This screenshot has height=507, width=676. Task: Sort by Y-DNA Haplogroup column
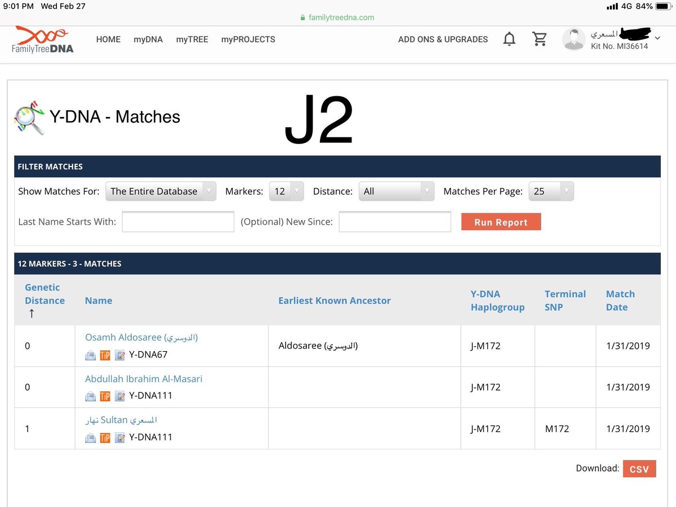coord(497,300)
